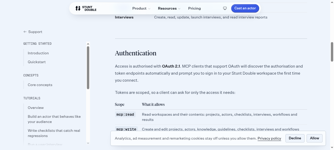The height and width of the screenshot is (150, 334).
Task: Expand the Product menu chevron
Action: tap(149, 9)
